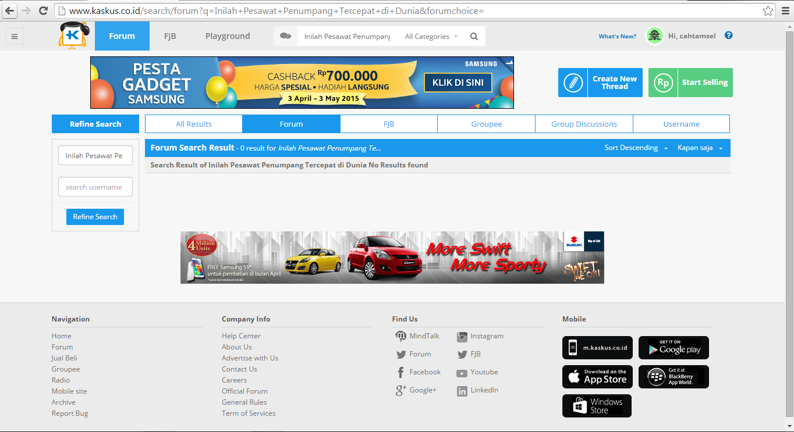Switch to the FJB results tab
Screen dimensions: 794x432
point(389,124)
